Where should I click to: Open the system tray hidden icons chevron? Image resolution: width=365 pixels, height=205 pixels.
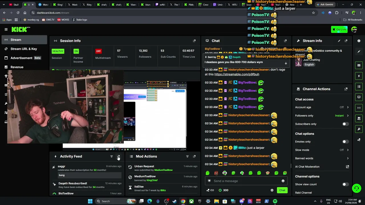point(315,201)
